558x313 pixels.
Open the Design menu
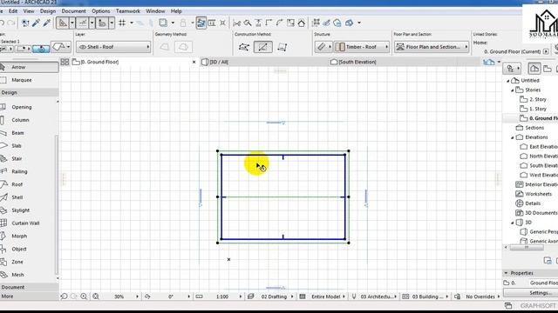click(48, 11)
